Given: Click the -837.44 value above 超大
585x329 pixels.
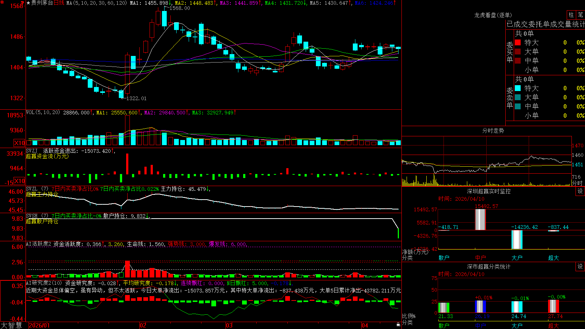Looking at the screenshot, I should pyautogui.click(x=558, y=227).
